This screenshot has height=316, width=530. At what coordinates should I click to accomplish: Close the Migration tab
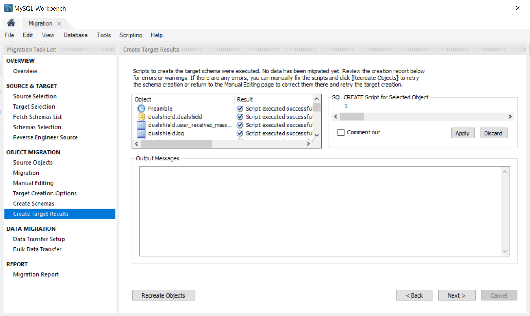pyautogui.click(x=59, y=23)
